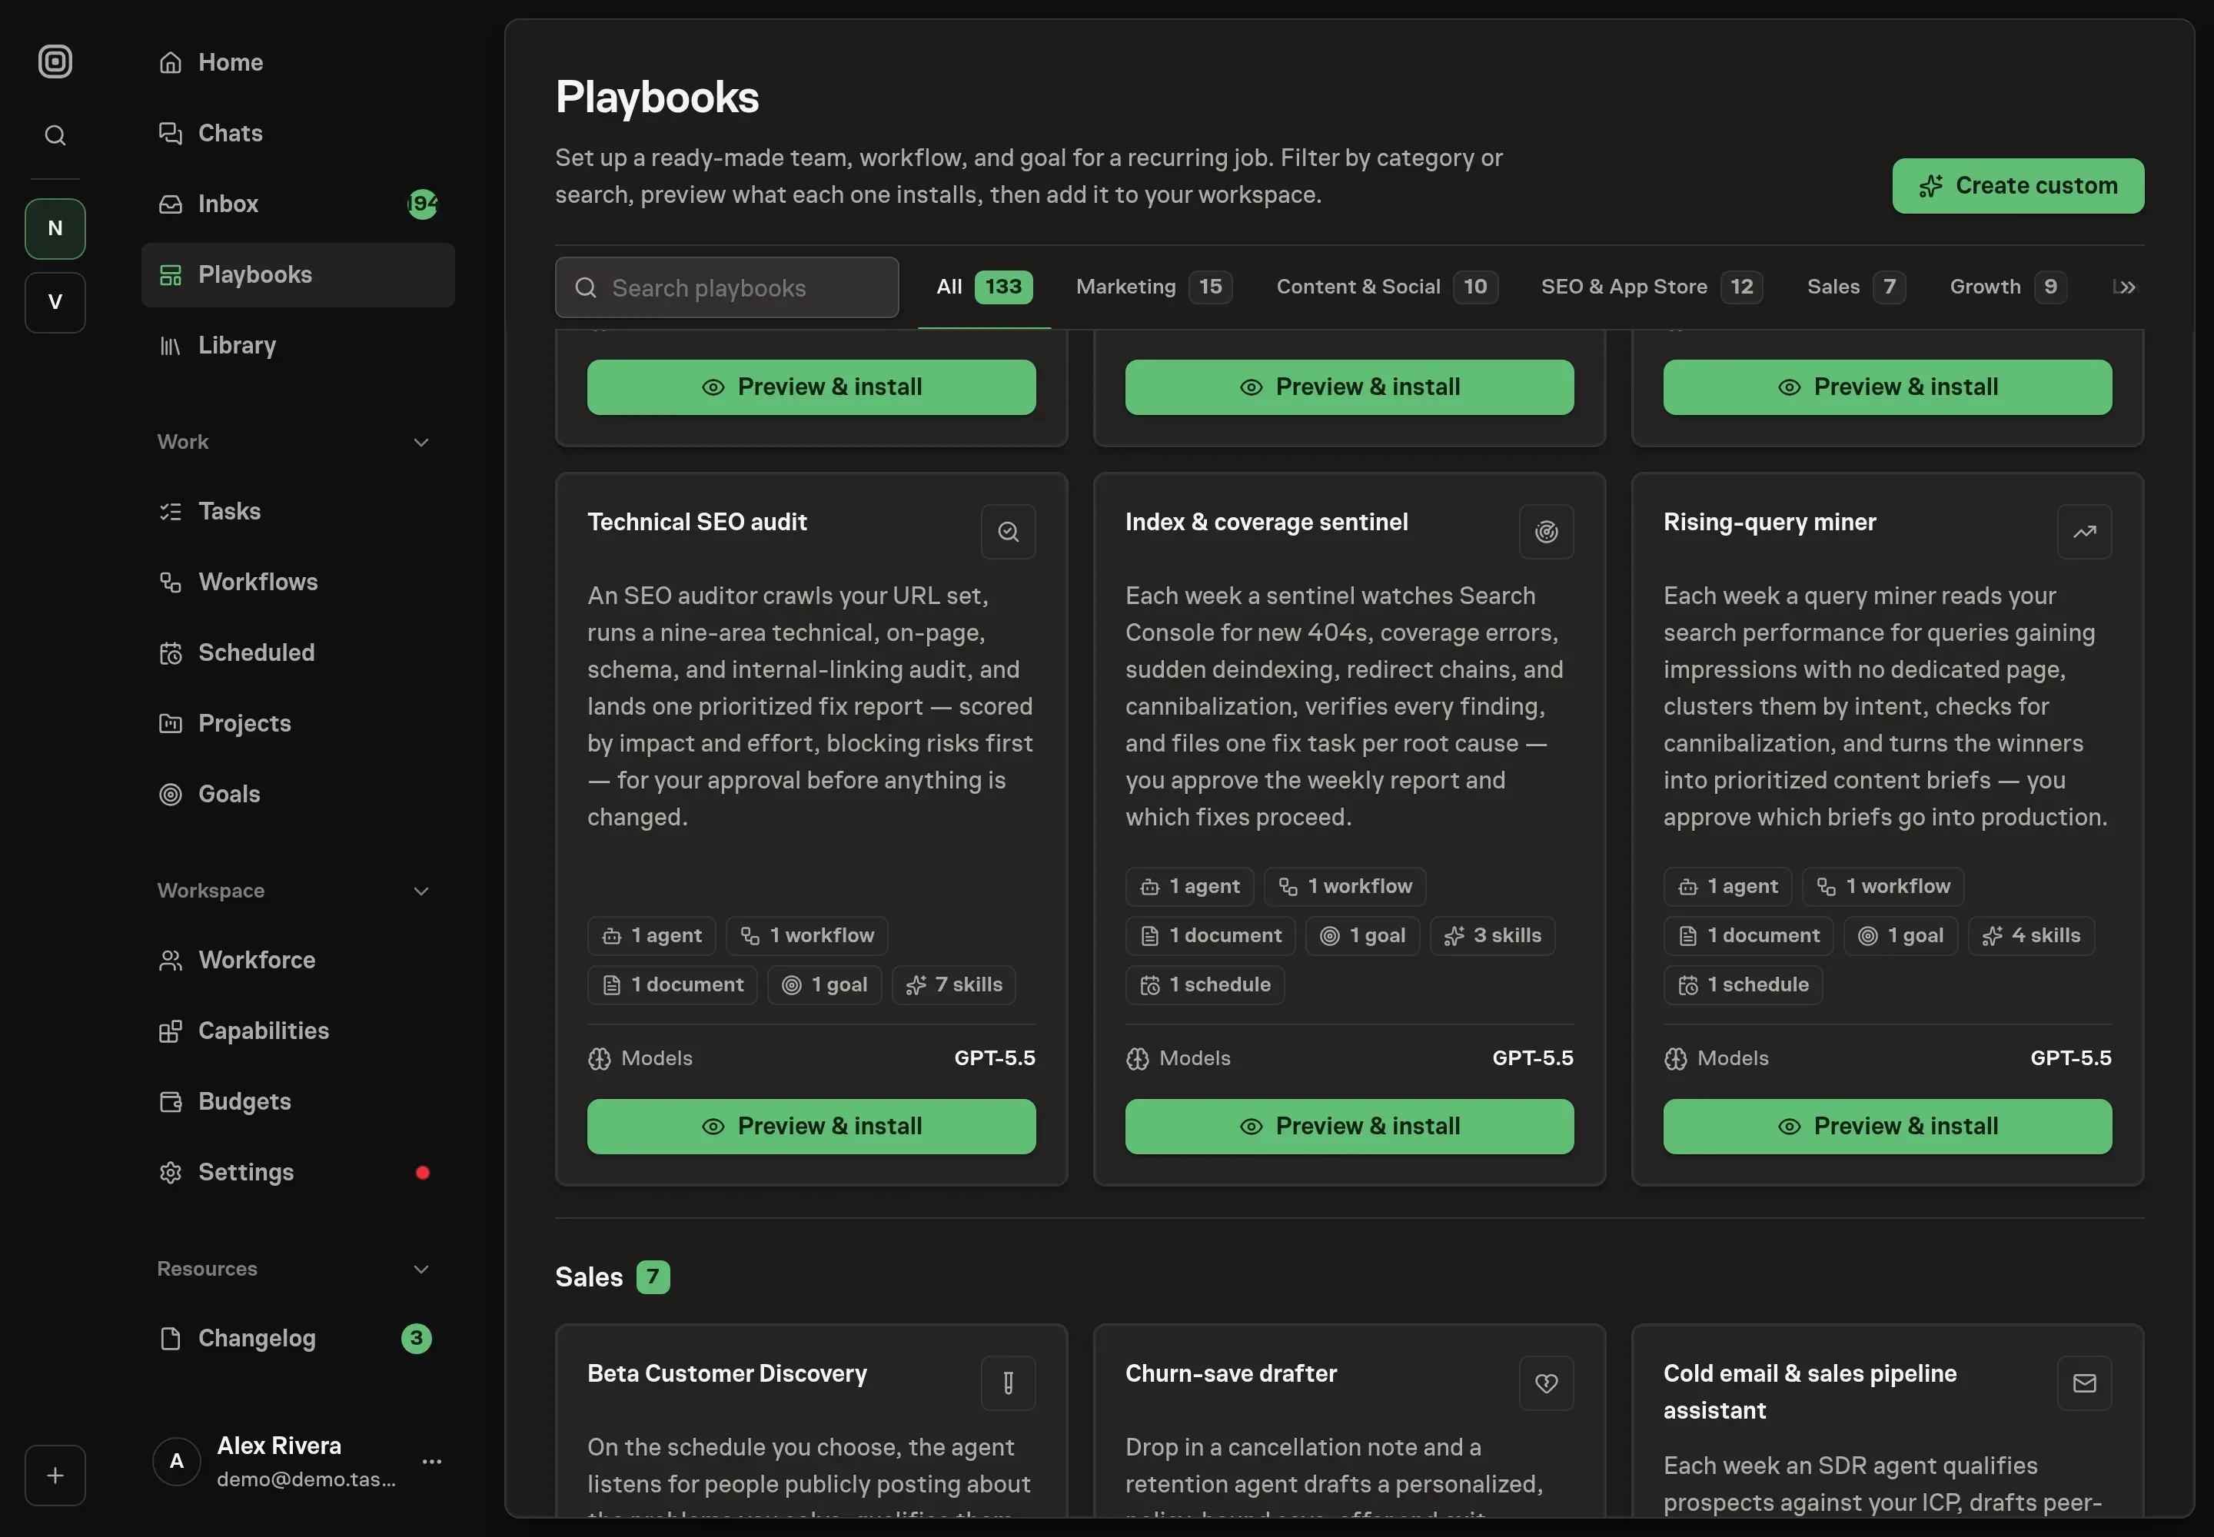Click 1 document tag on Technical SEO audit
Image resolution: width=2214 pixels, height=1537 pixels.
pos(673,985)
